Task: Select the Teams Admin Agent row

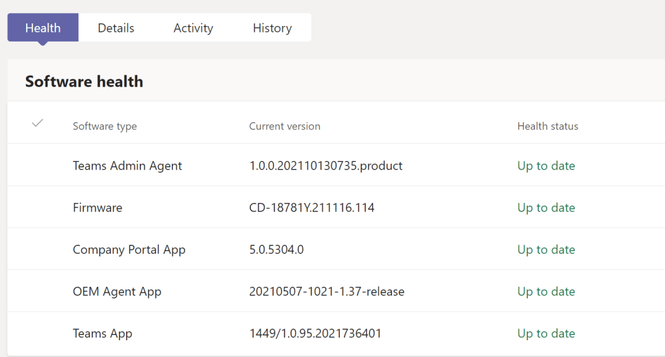Action: tap(127, 166)
